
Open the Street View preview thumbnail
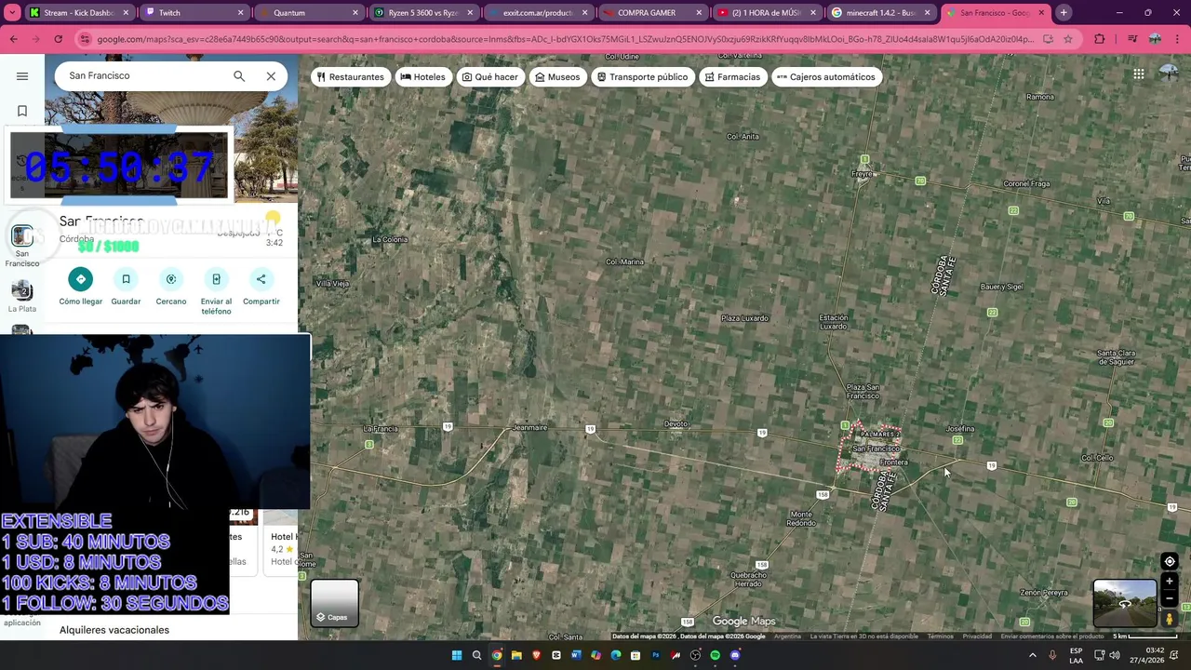1125,603
